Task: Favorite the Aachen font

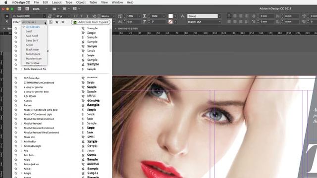Action: [16, 105]
